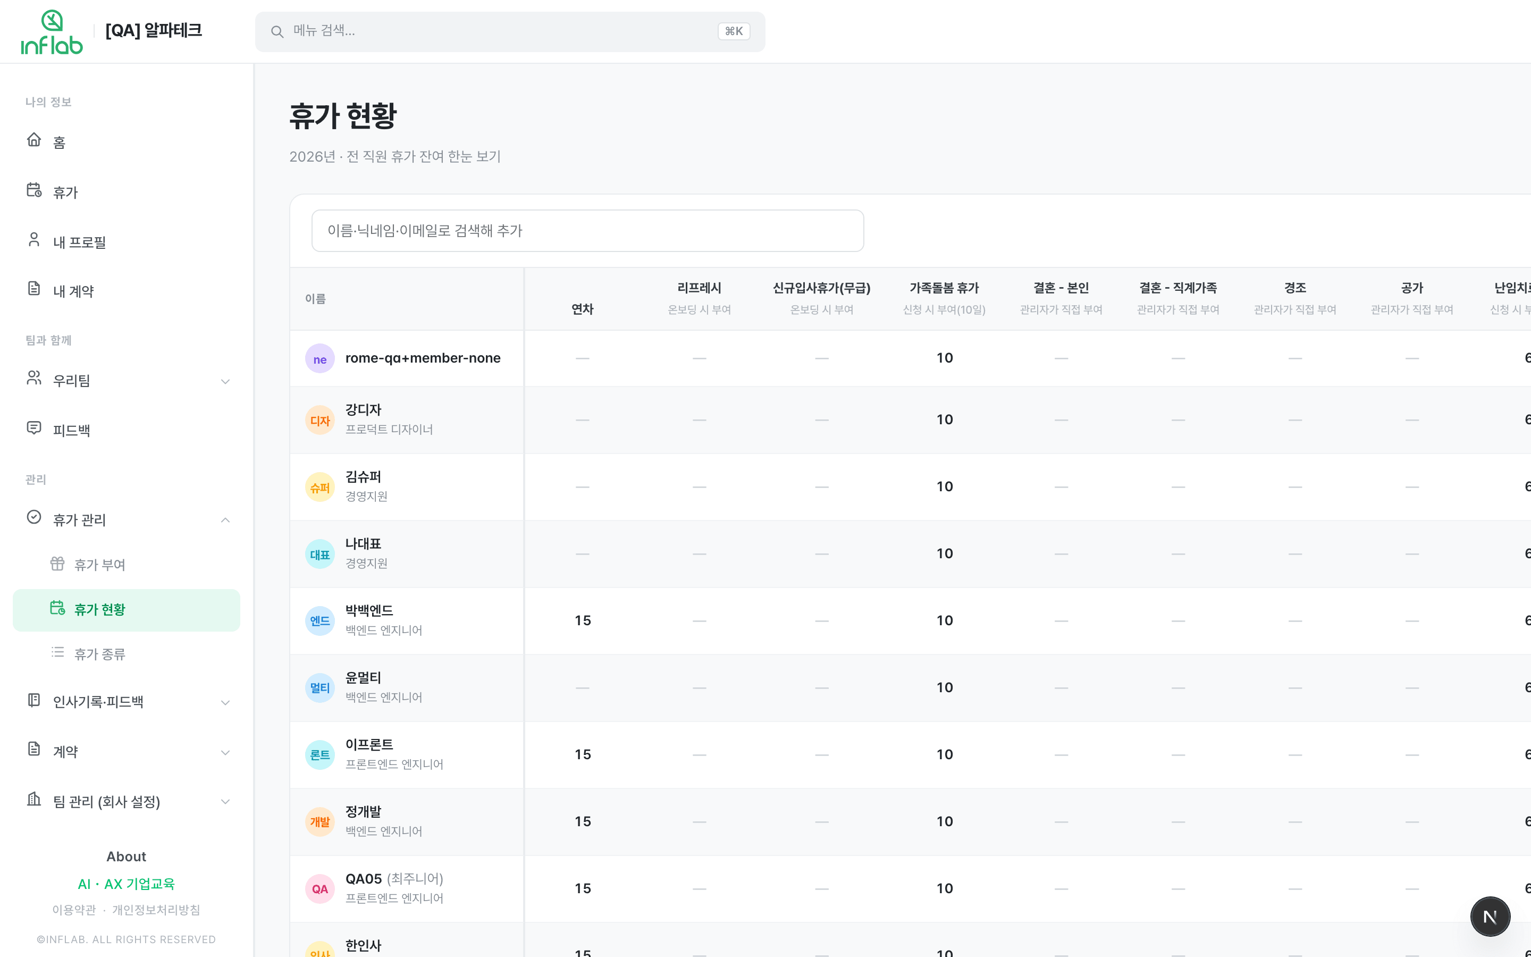Screen dimensions: 1531x957
Task: Click 정개발's 연차 value 15
Action: (583, 821)
